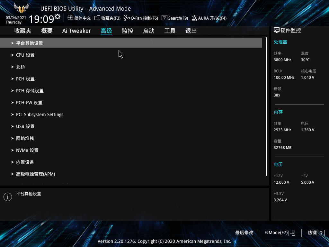
Task: Switch to the 监控 tab
Action: tap(128, 31)
